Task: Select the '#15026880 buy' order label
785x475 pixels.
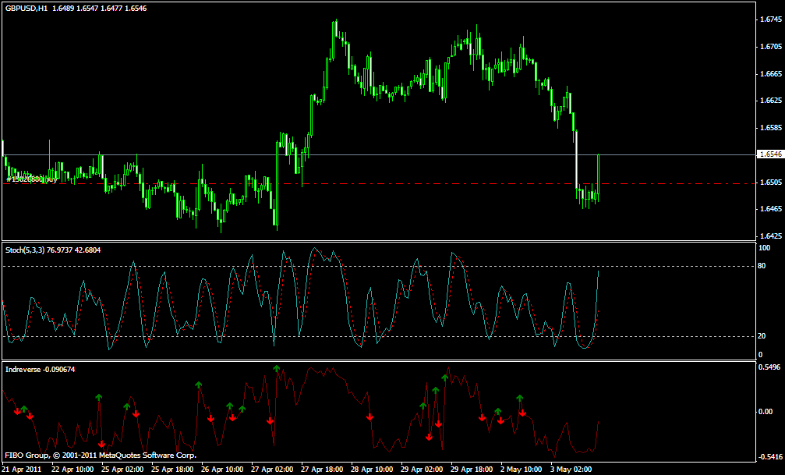Action: click(x=31, y=179)
